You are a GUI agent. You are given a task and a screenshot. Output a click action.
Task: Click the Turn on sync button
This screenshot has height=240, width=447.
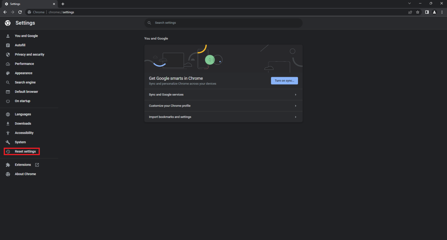(x=284, y=81)
